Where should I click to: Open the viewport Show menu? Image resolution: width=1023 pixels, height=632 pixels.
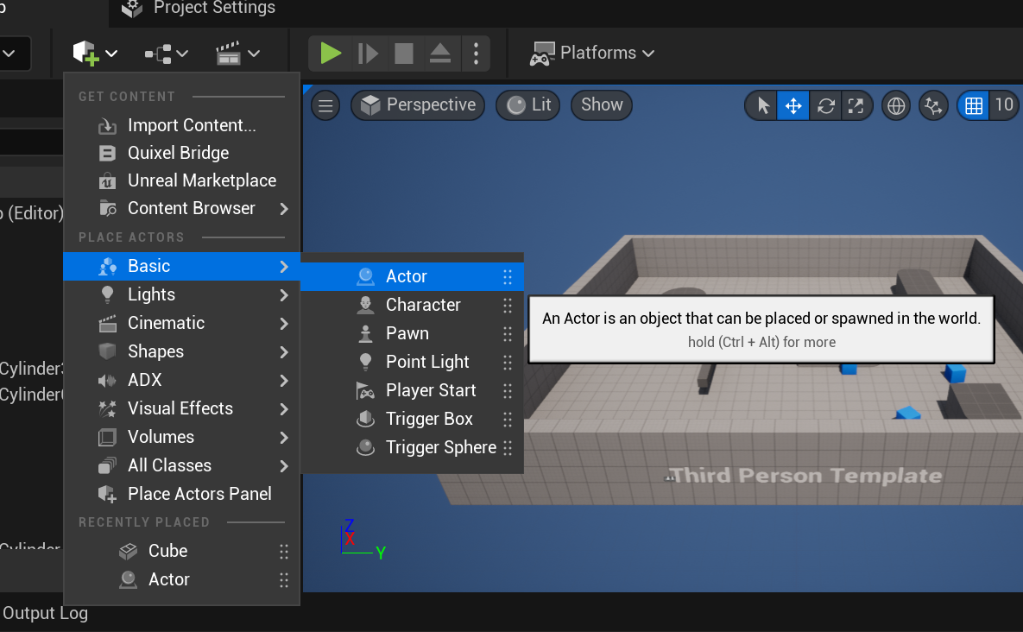click(602, 105)
